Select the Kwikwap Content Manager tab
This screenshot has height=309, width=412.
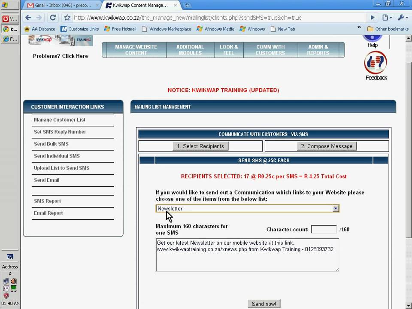point(140,5)
